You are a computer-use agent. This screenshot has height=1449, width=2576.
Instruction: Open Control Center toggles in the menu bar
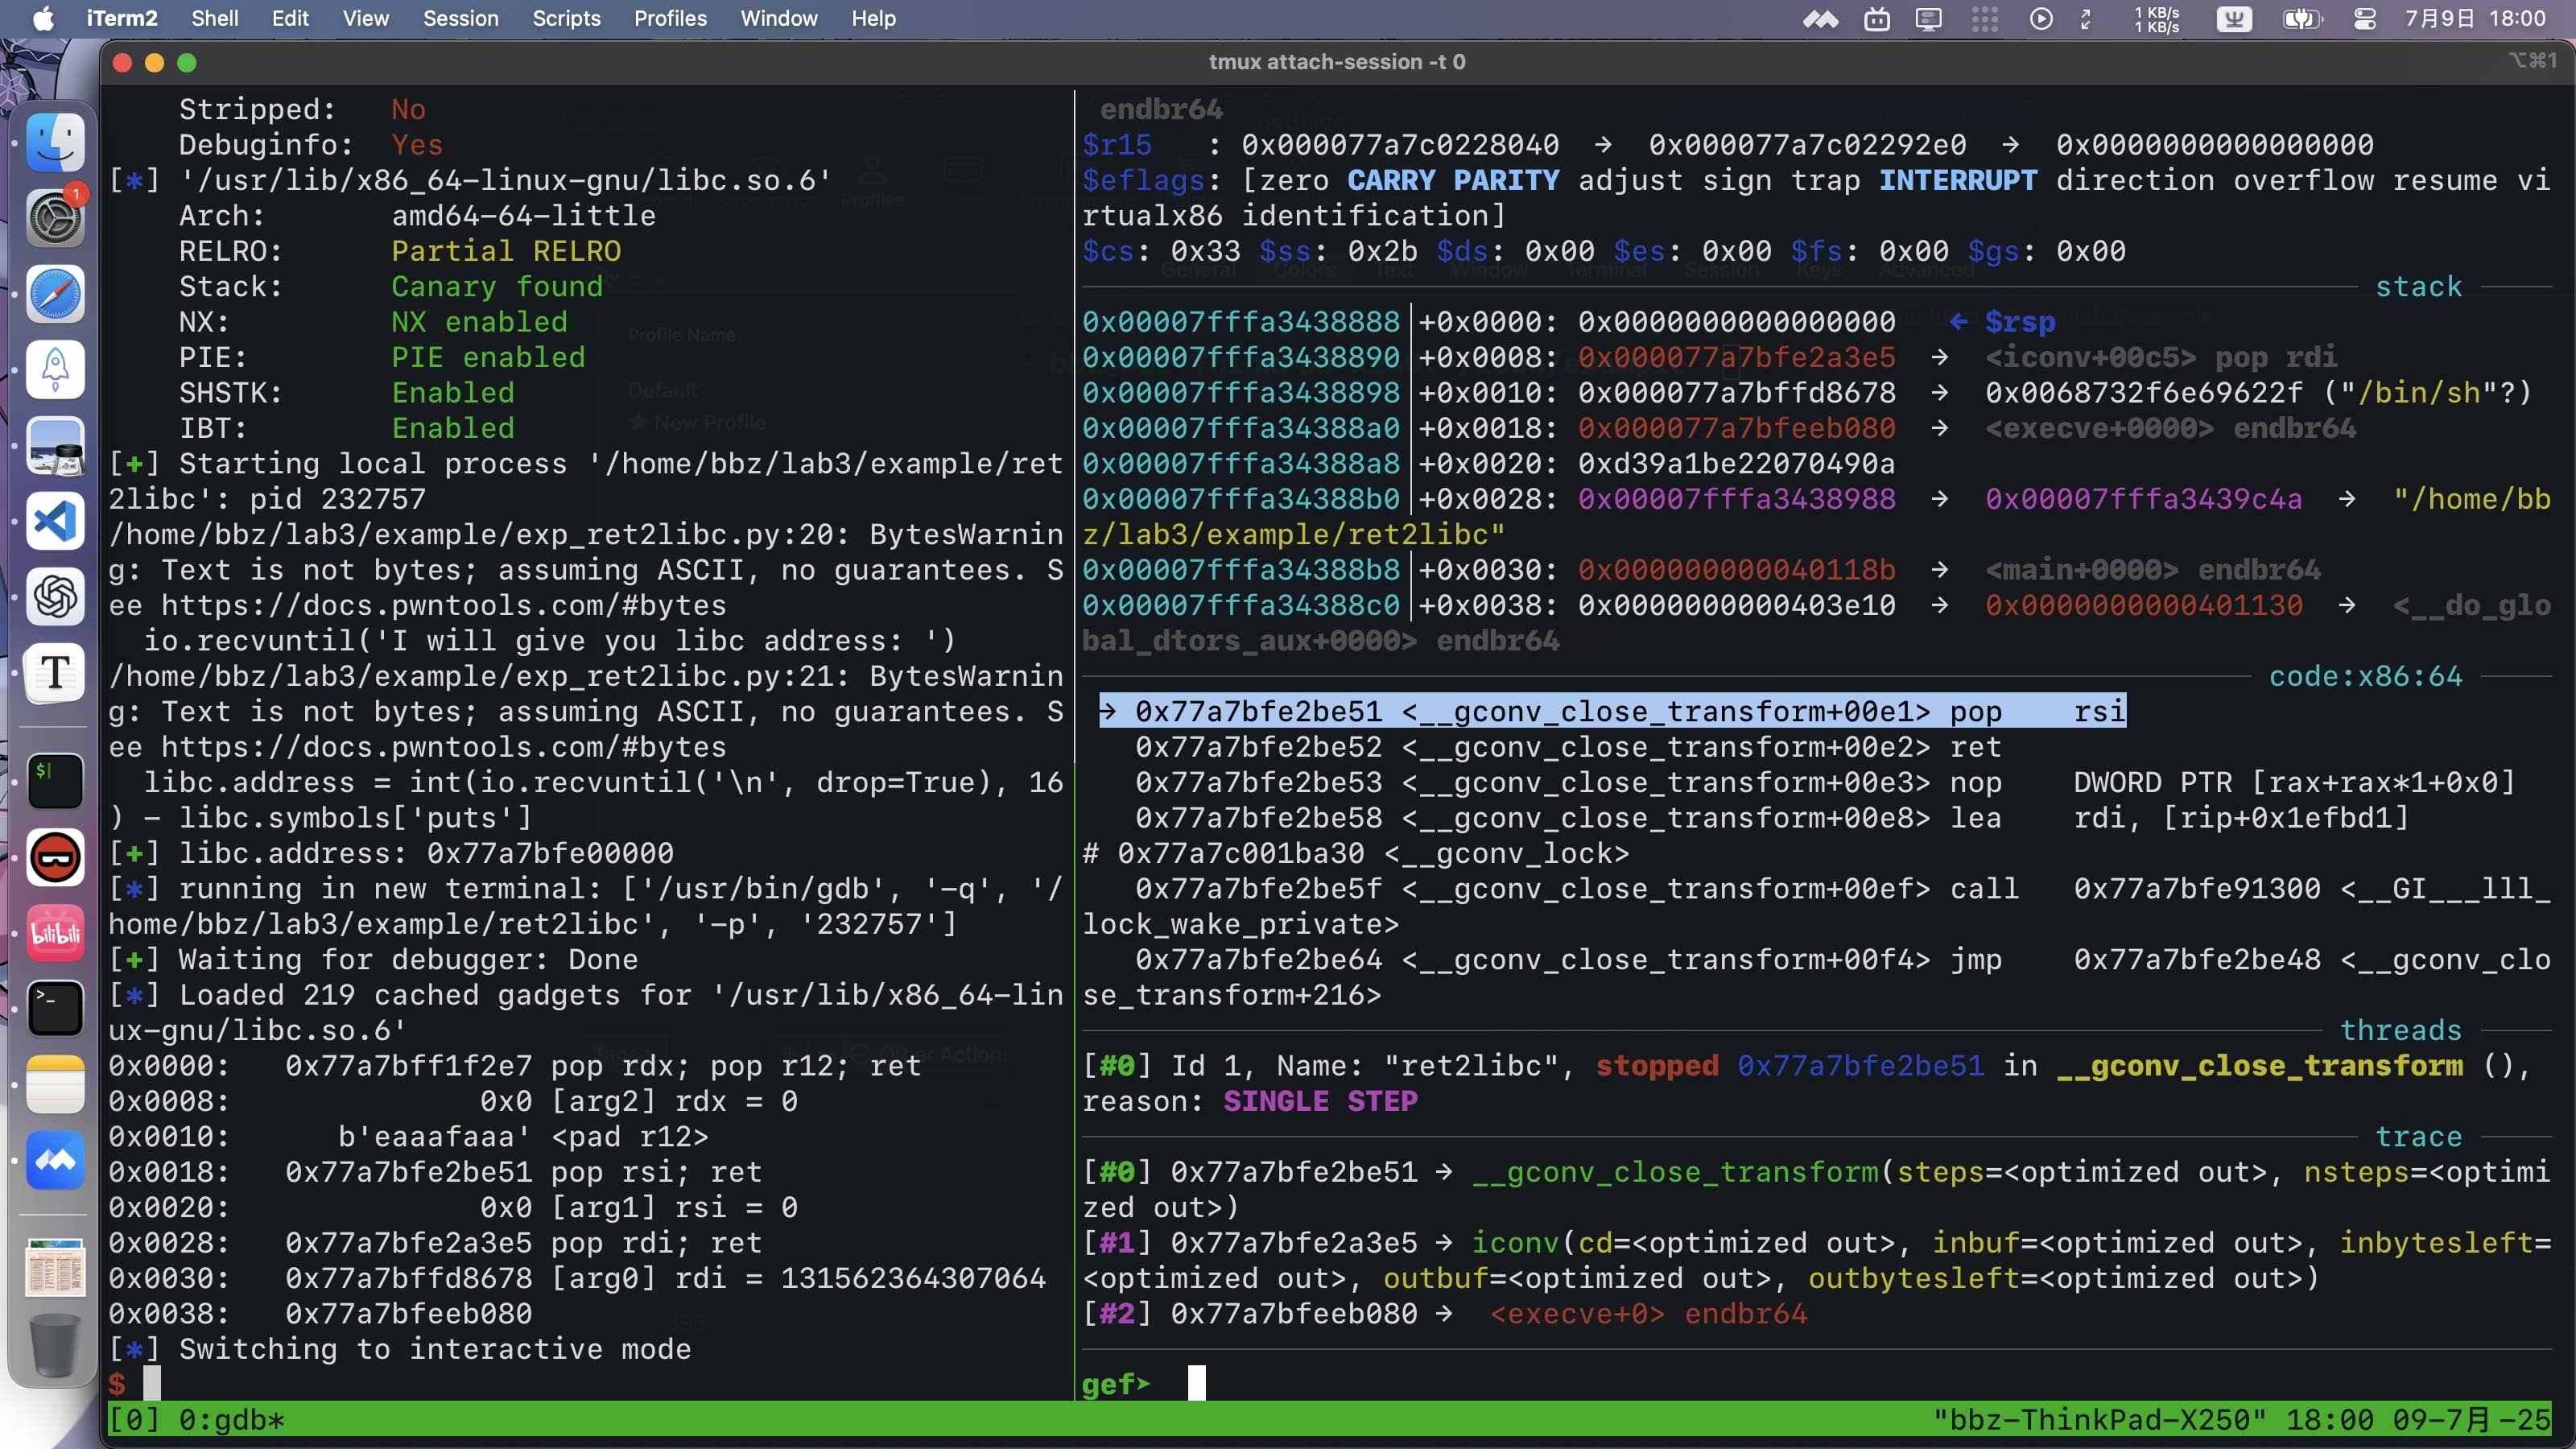(2364, 19)
